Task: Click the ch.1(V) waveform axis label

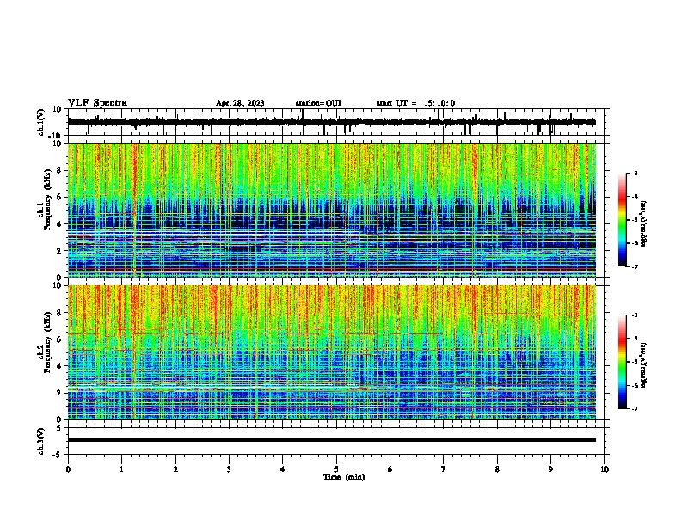Action: coord(41,122)
